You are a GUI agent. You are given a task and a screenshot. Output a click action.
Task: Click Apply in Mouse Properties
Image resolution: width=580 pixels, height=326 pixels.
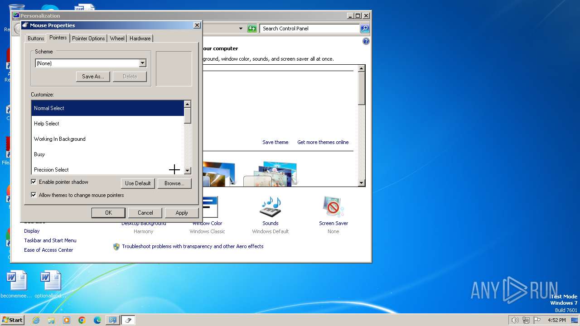pyautogui.click(x=182, y=213)
